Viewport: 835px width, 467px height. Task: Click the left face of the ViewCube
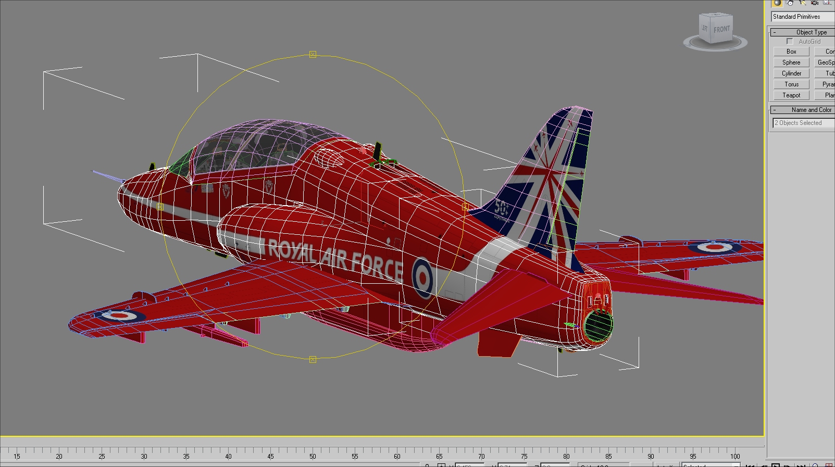point(705,28)
